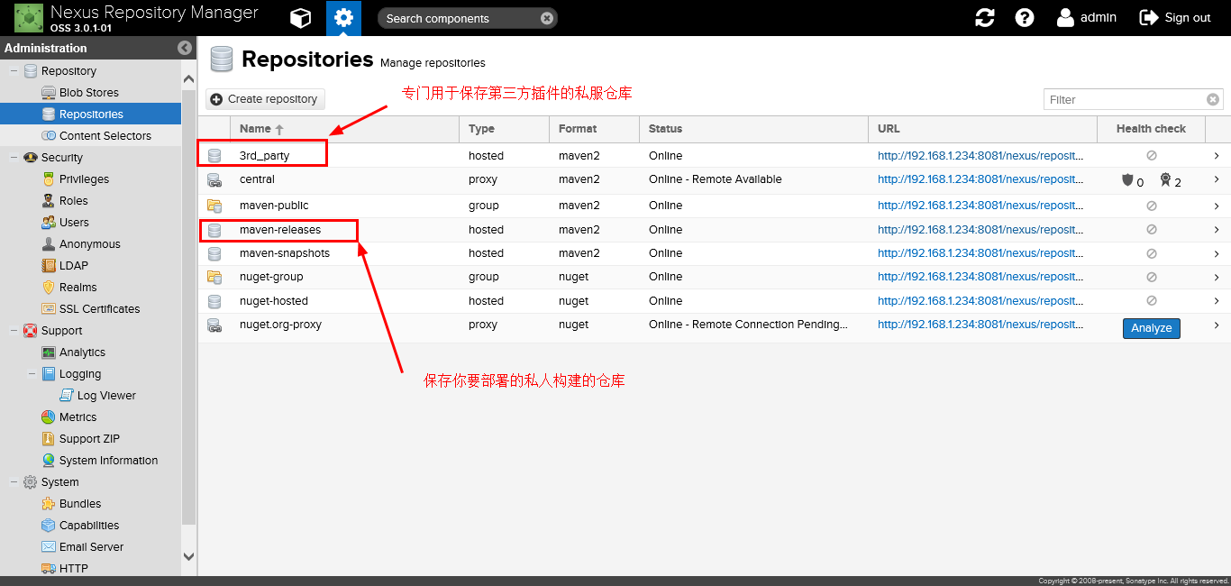
Task: Expand chevron on nuget.org-proxy row
Action: pos(1217,325)
